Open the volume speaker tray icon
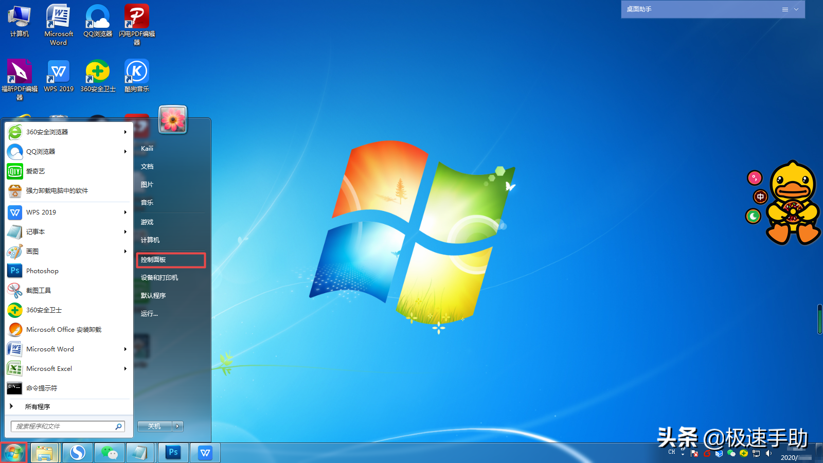823x463 pixels. point(768,453)
